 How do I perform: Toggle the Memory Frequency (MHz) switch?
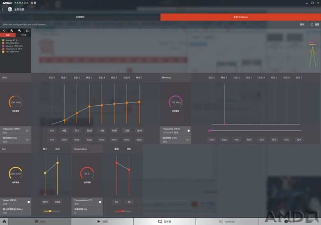click(x=188, y=130)
